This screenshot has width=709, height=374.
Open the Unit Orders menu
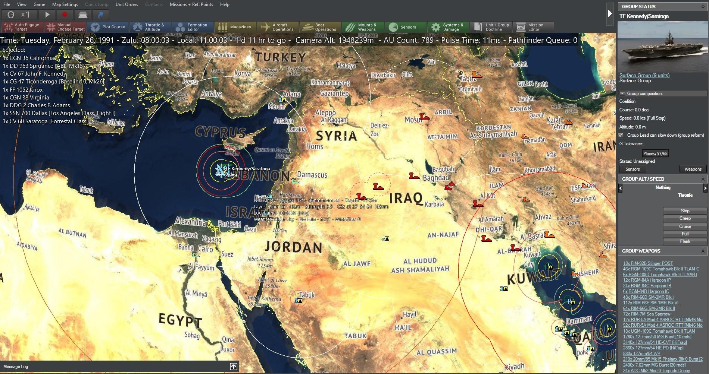(x=126, y=4)
